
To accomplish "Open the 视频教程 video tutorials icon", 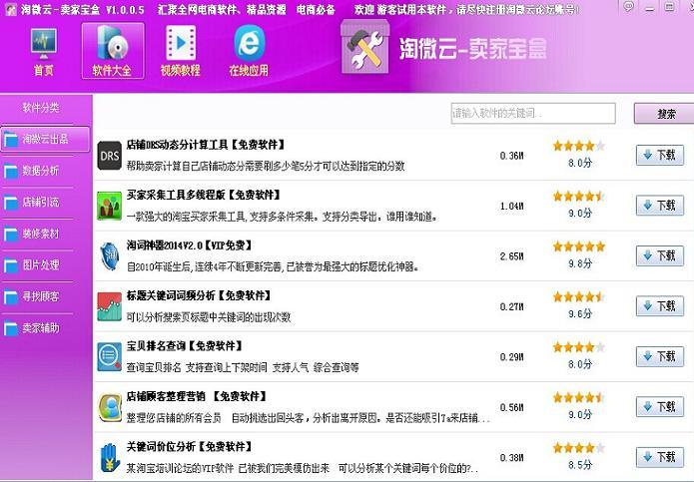I will point(181,51).
